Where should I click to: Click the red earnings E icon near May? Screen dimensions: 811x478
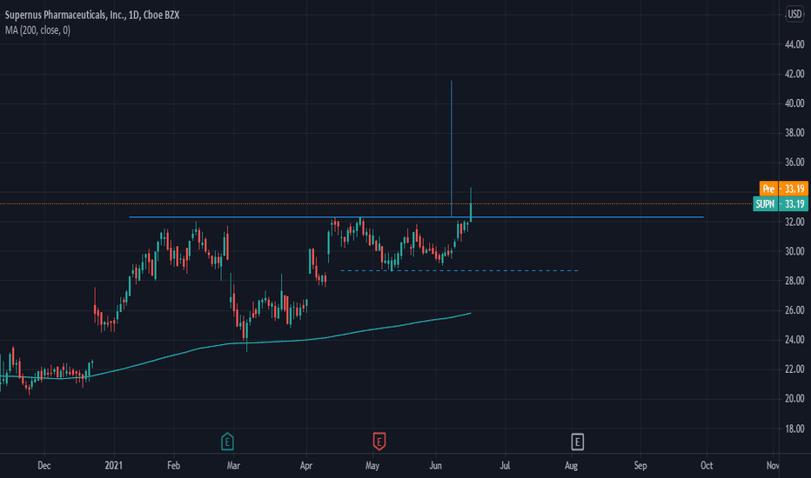(x=379, y=441)
